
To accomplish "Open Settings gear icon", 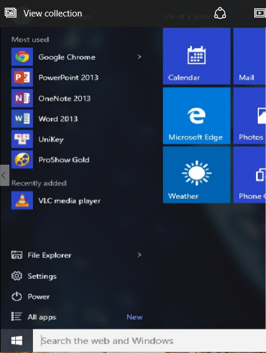I will click(16, 276).
